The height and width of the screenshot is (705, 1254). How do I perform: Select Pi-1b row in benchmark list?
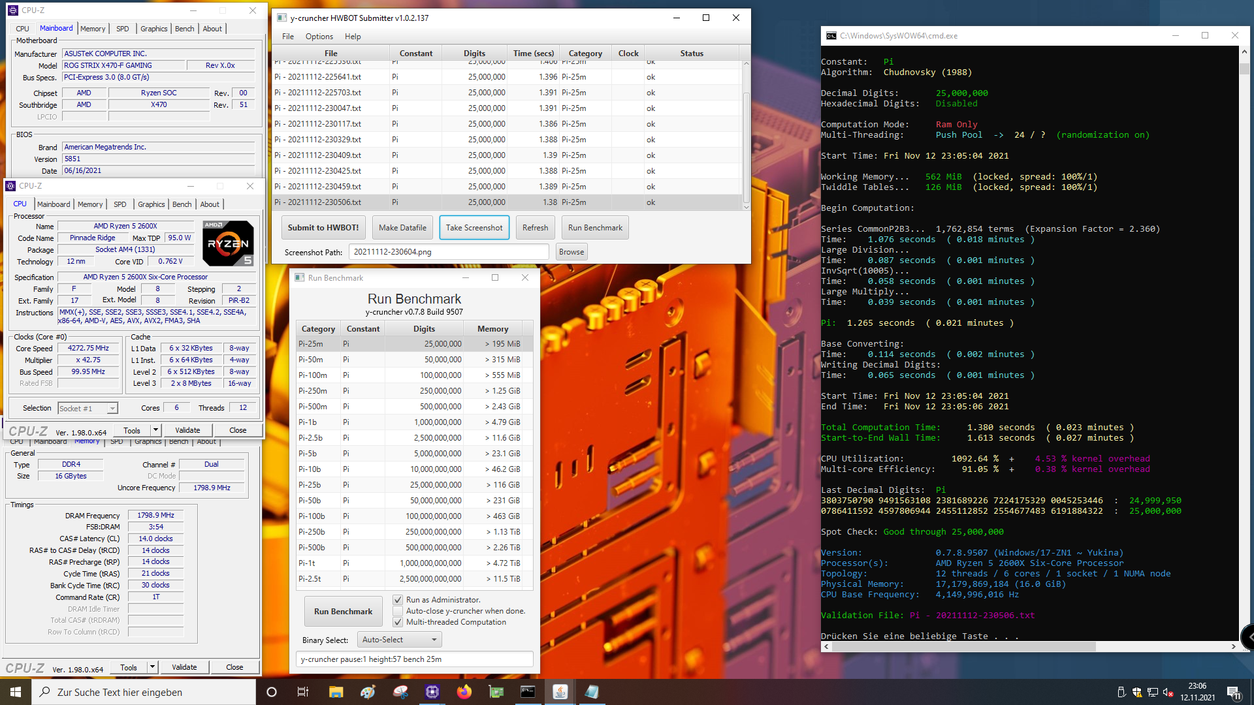tap(415, 422)
